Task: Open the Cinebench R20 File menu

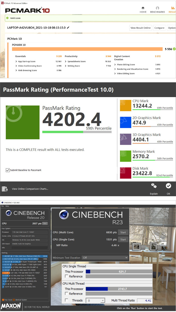Action: [x=2, y=206]
